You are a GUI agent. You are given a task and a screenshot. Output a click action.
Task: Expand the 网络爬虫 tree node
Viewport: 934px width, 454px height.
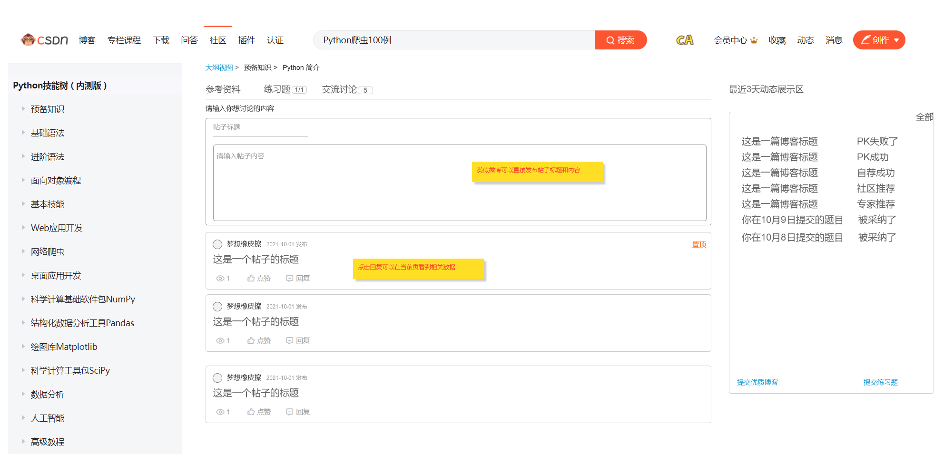tap(23, 251)
